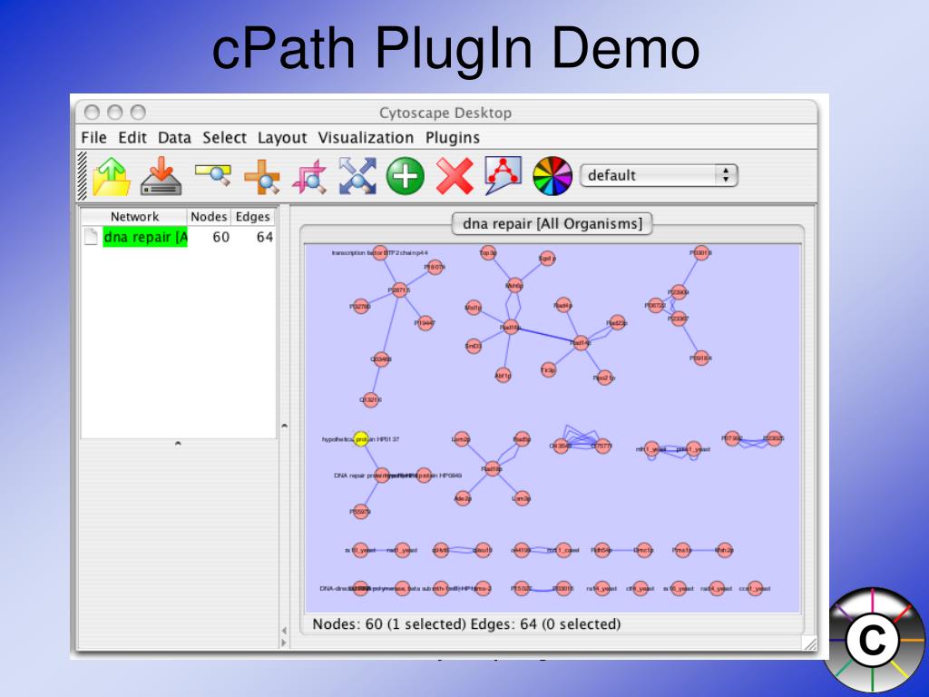Click the red X delete icon
Image resolution: width=929 pixels, height=697 pixels.
(455, 176)
